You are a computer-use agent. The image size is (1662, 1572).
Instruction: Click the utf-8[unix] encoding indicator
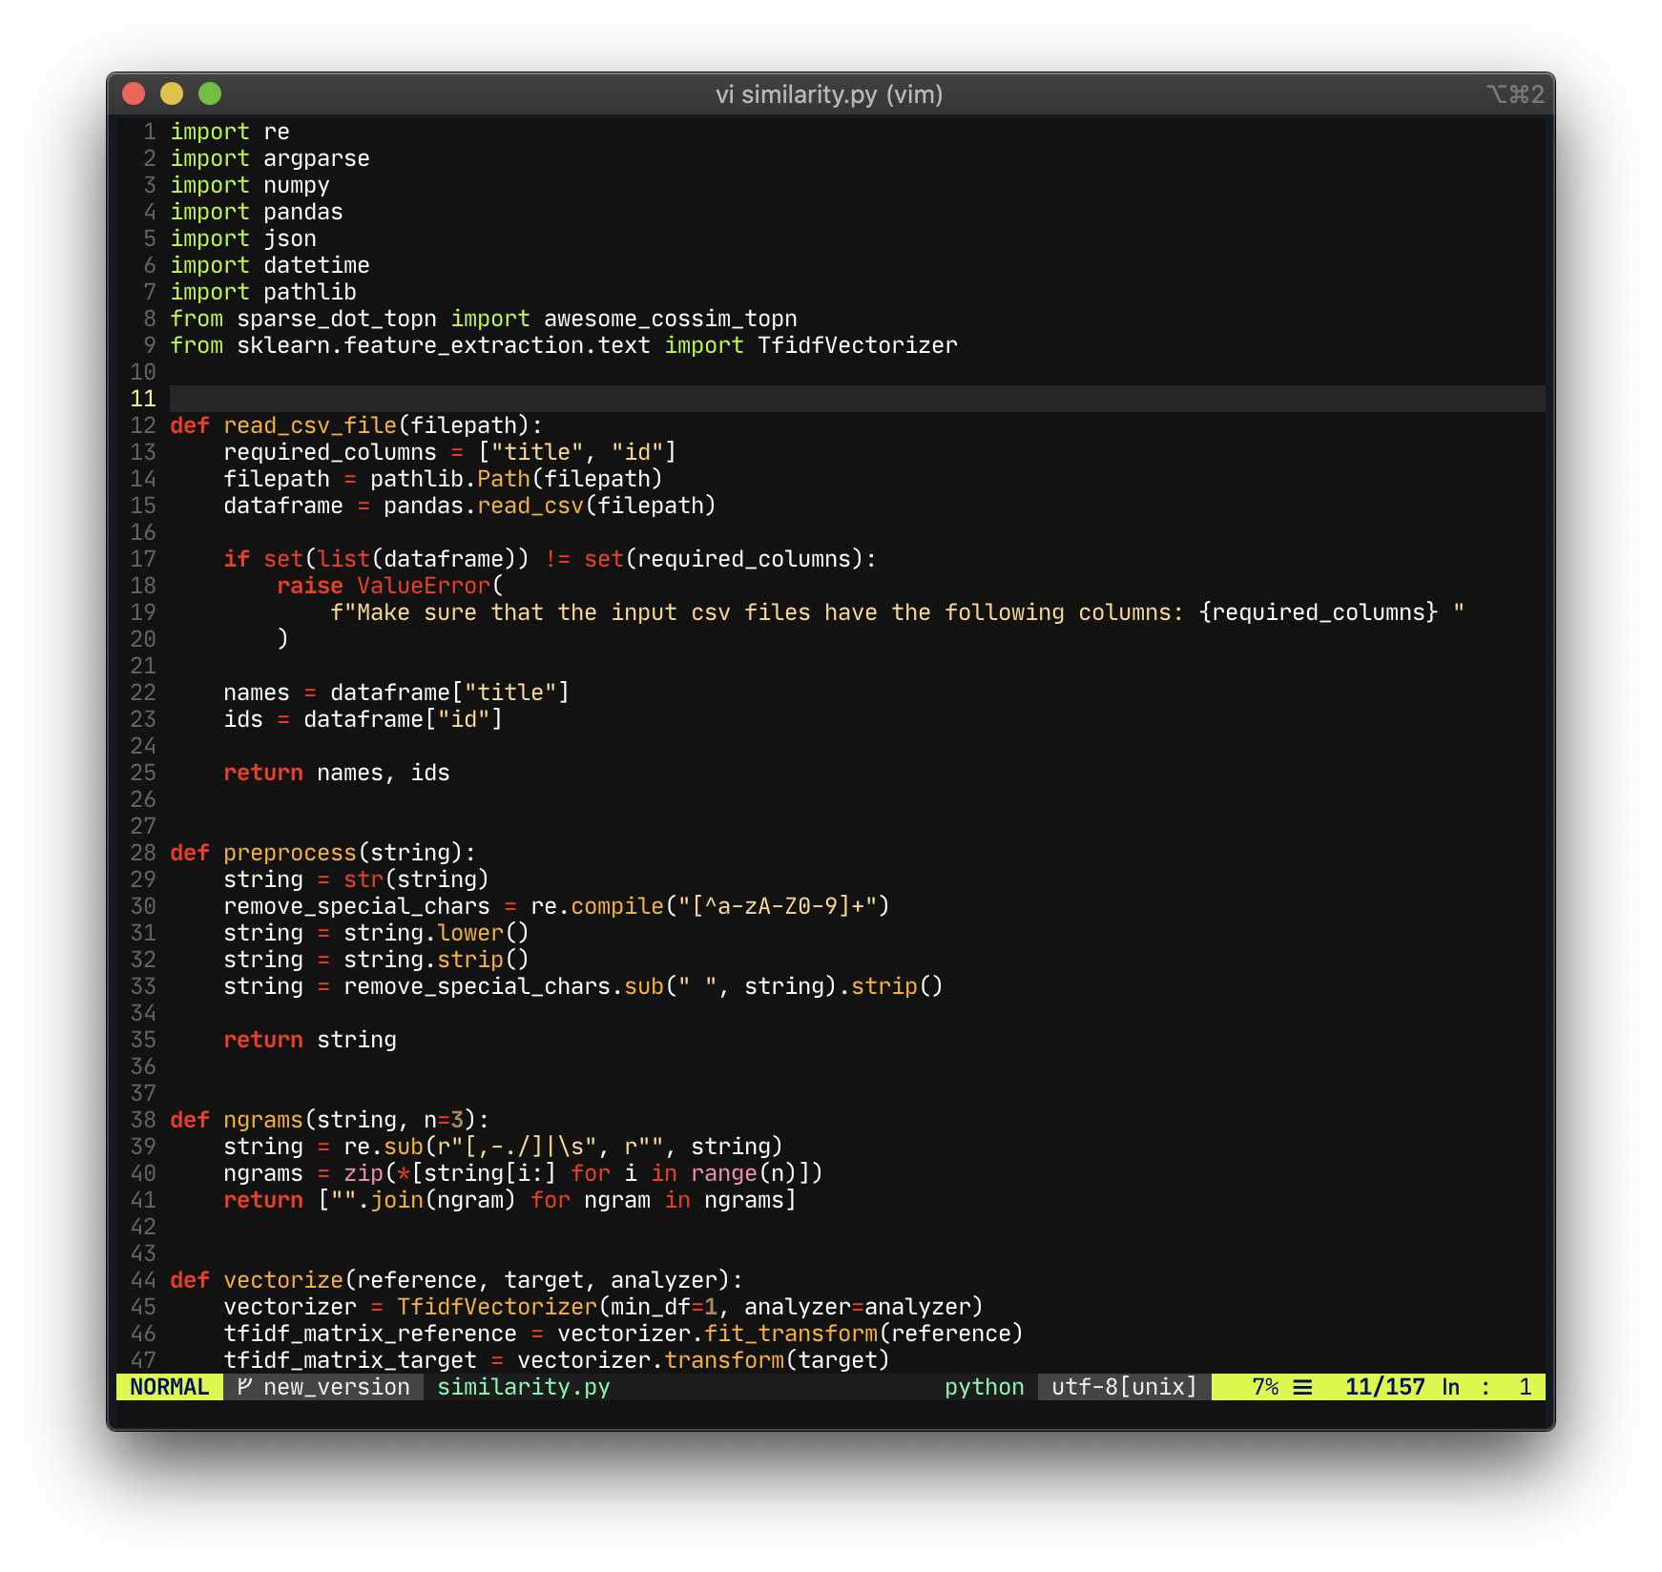pos(1121,1387)
